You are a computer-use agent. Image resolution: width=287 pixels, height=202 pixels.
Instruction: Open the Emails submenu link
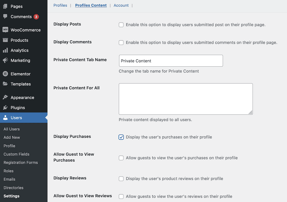click(x=9, y=179)
